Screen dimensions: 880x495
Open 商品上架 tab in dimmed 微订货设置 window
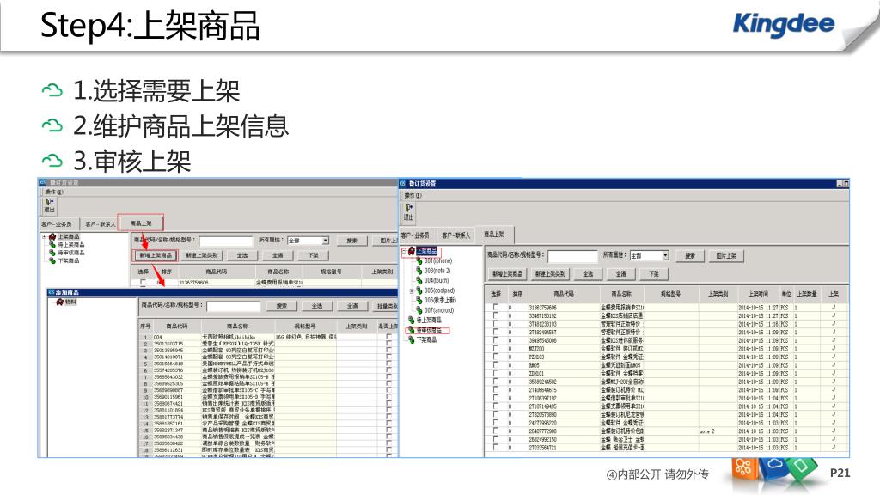tap(141, 223)
